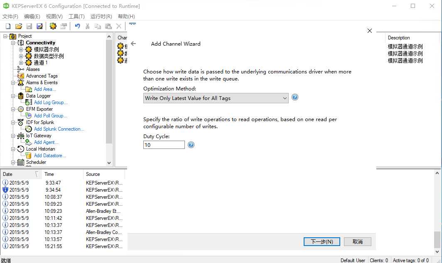Open help for Duty Cycle
The image size is (442, 263).
tap(191, 145)
